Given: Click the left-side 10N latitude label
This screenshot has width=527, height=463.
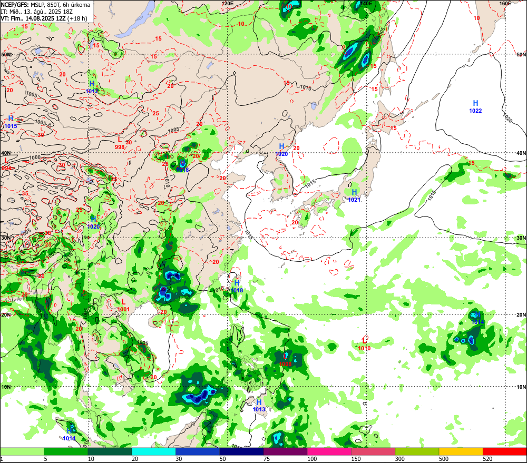Looking at the screenshot, I should tap(6, 387).
